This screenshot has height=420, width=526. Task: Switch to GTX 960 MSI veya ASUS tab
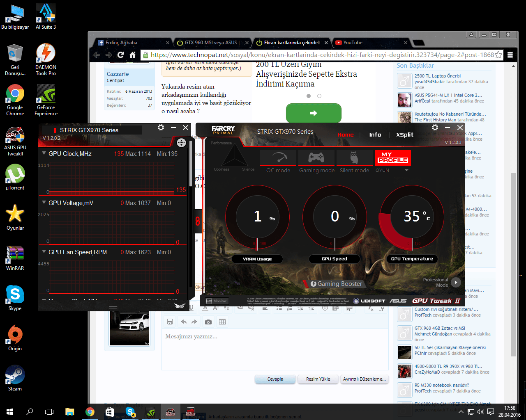tap(212, 43)
